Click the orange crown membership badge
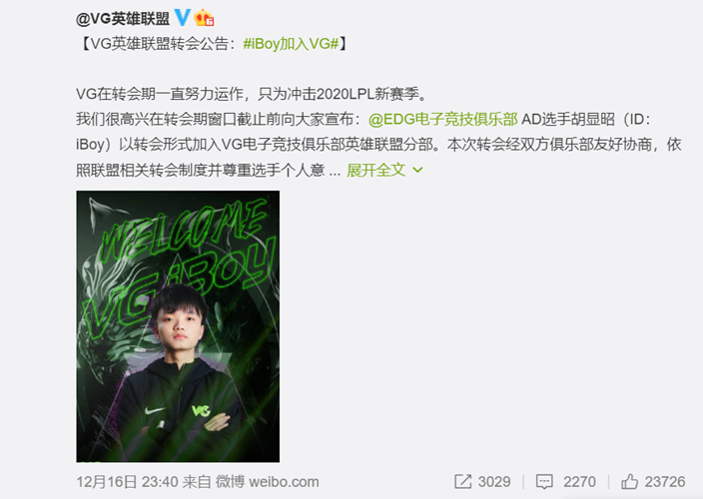703x499 pixels. (204, 18)
